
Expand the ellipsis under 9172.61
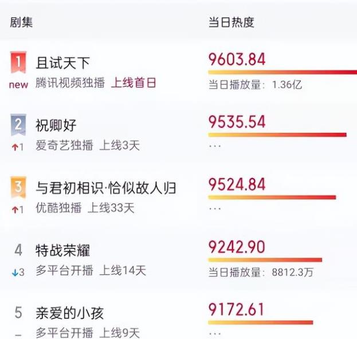(214, 333)
